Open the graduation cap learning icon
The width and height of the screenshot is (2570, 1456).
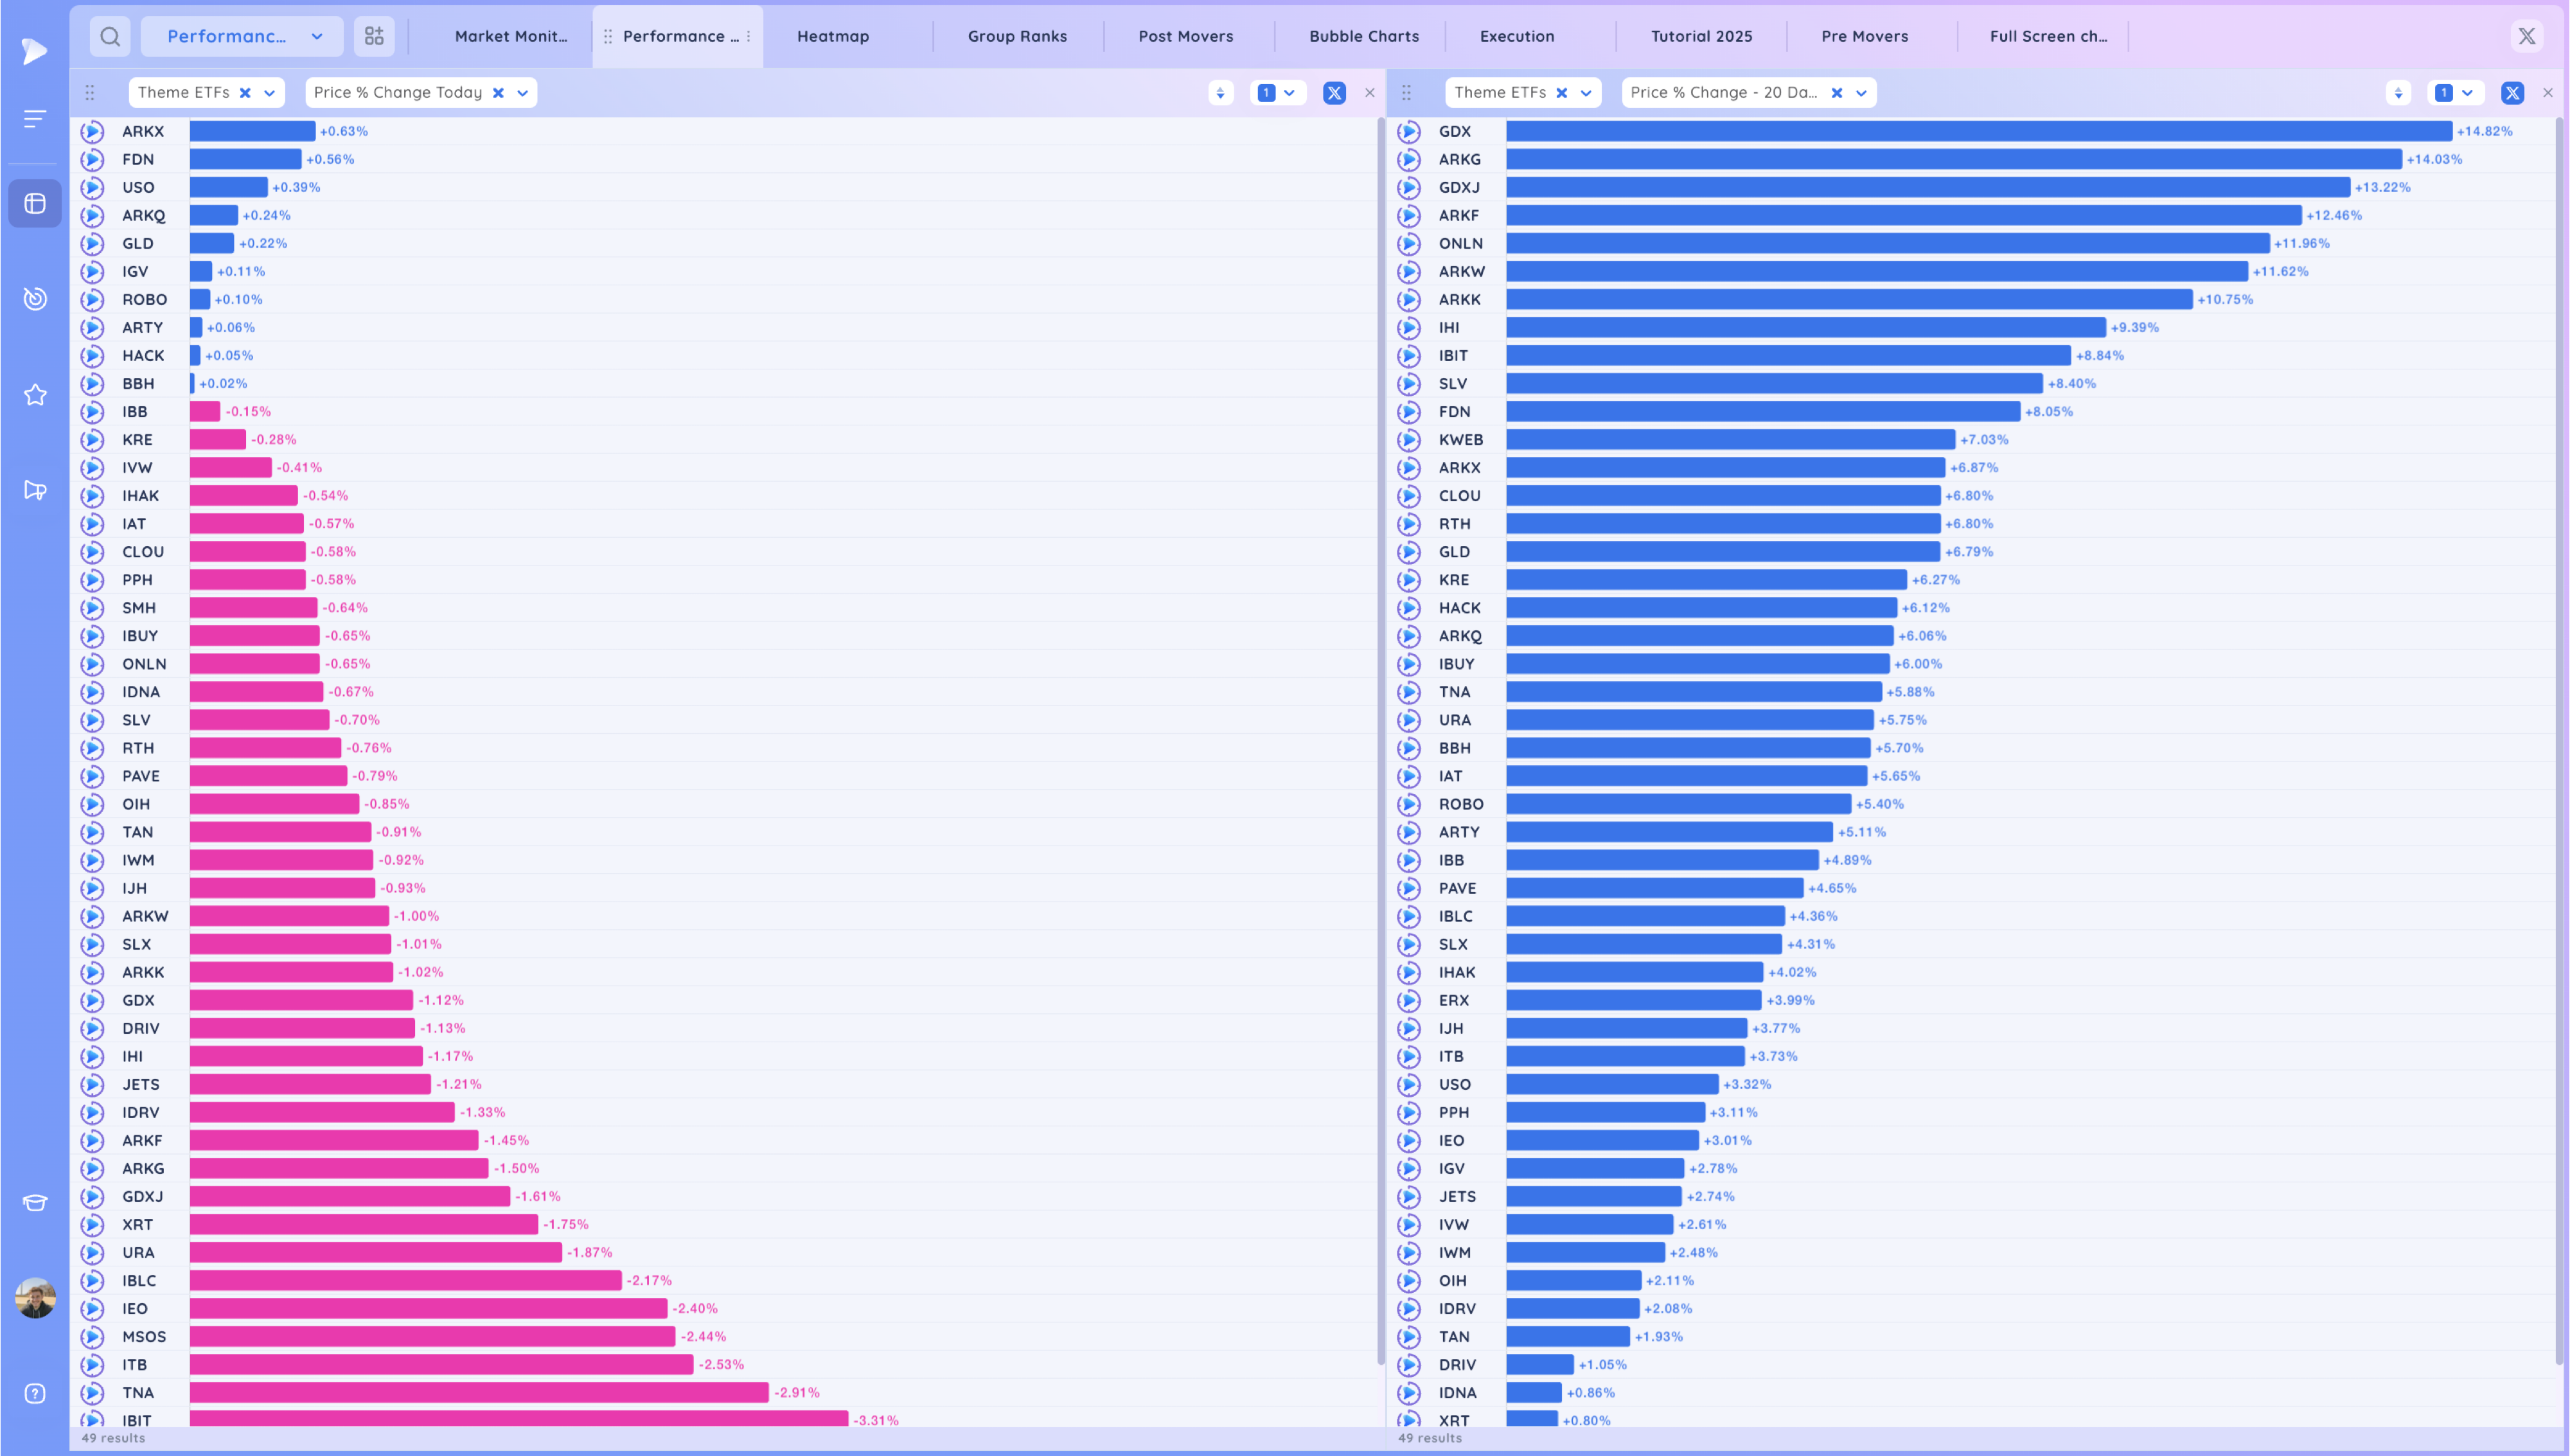pos(35,1202)
